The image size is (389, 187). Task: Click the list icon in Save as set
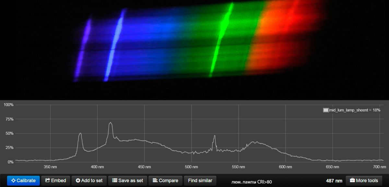(115, 181)
